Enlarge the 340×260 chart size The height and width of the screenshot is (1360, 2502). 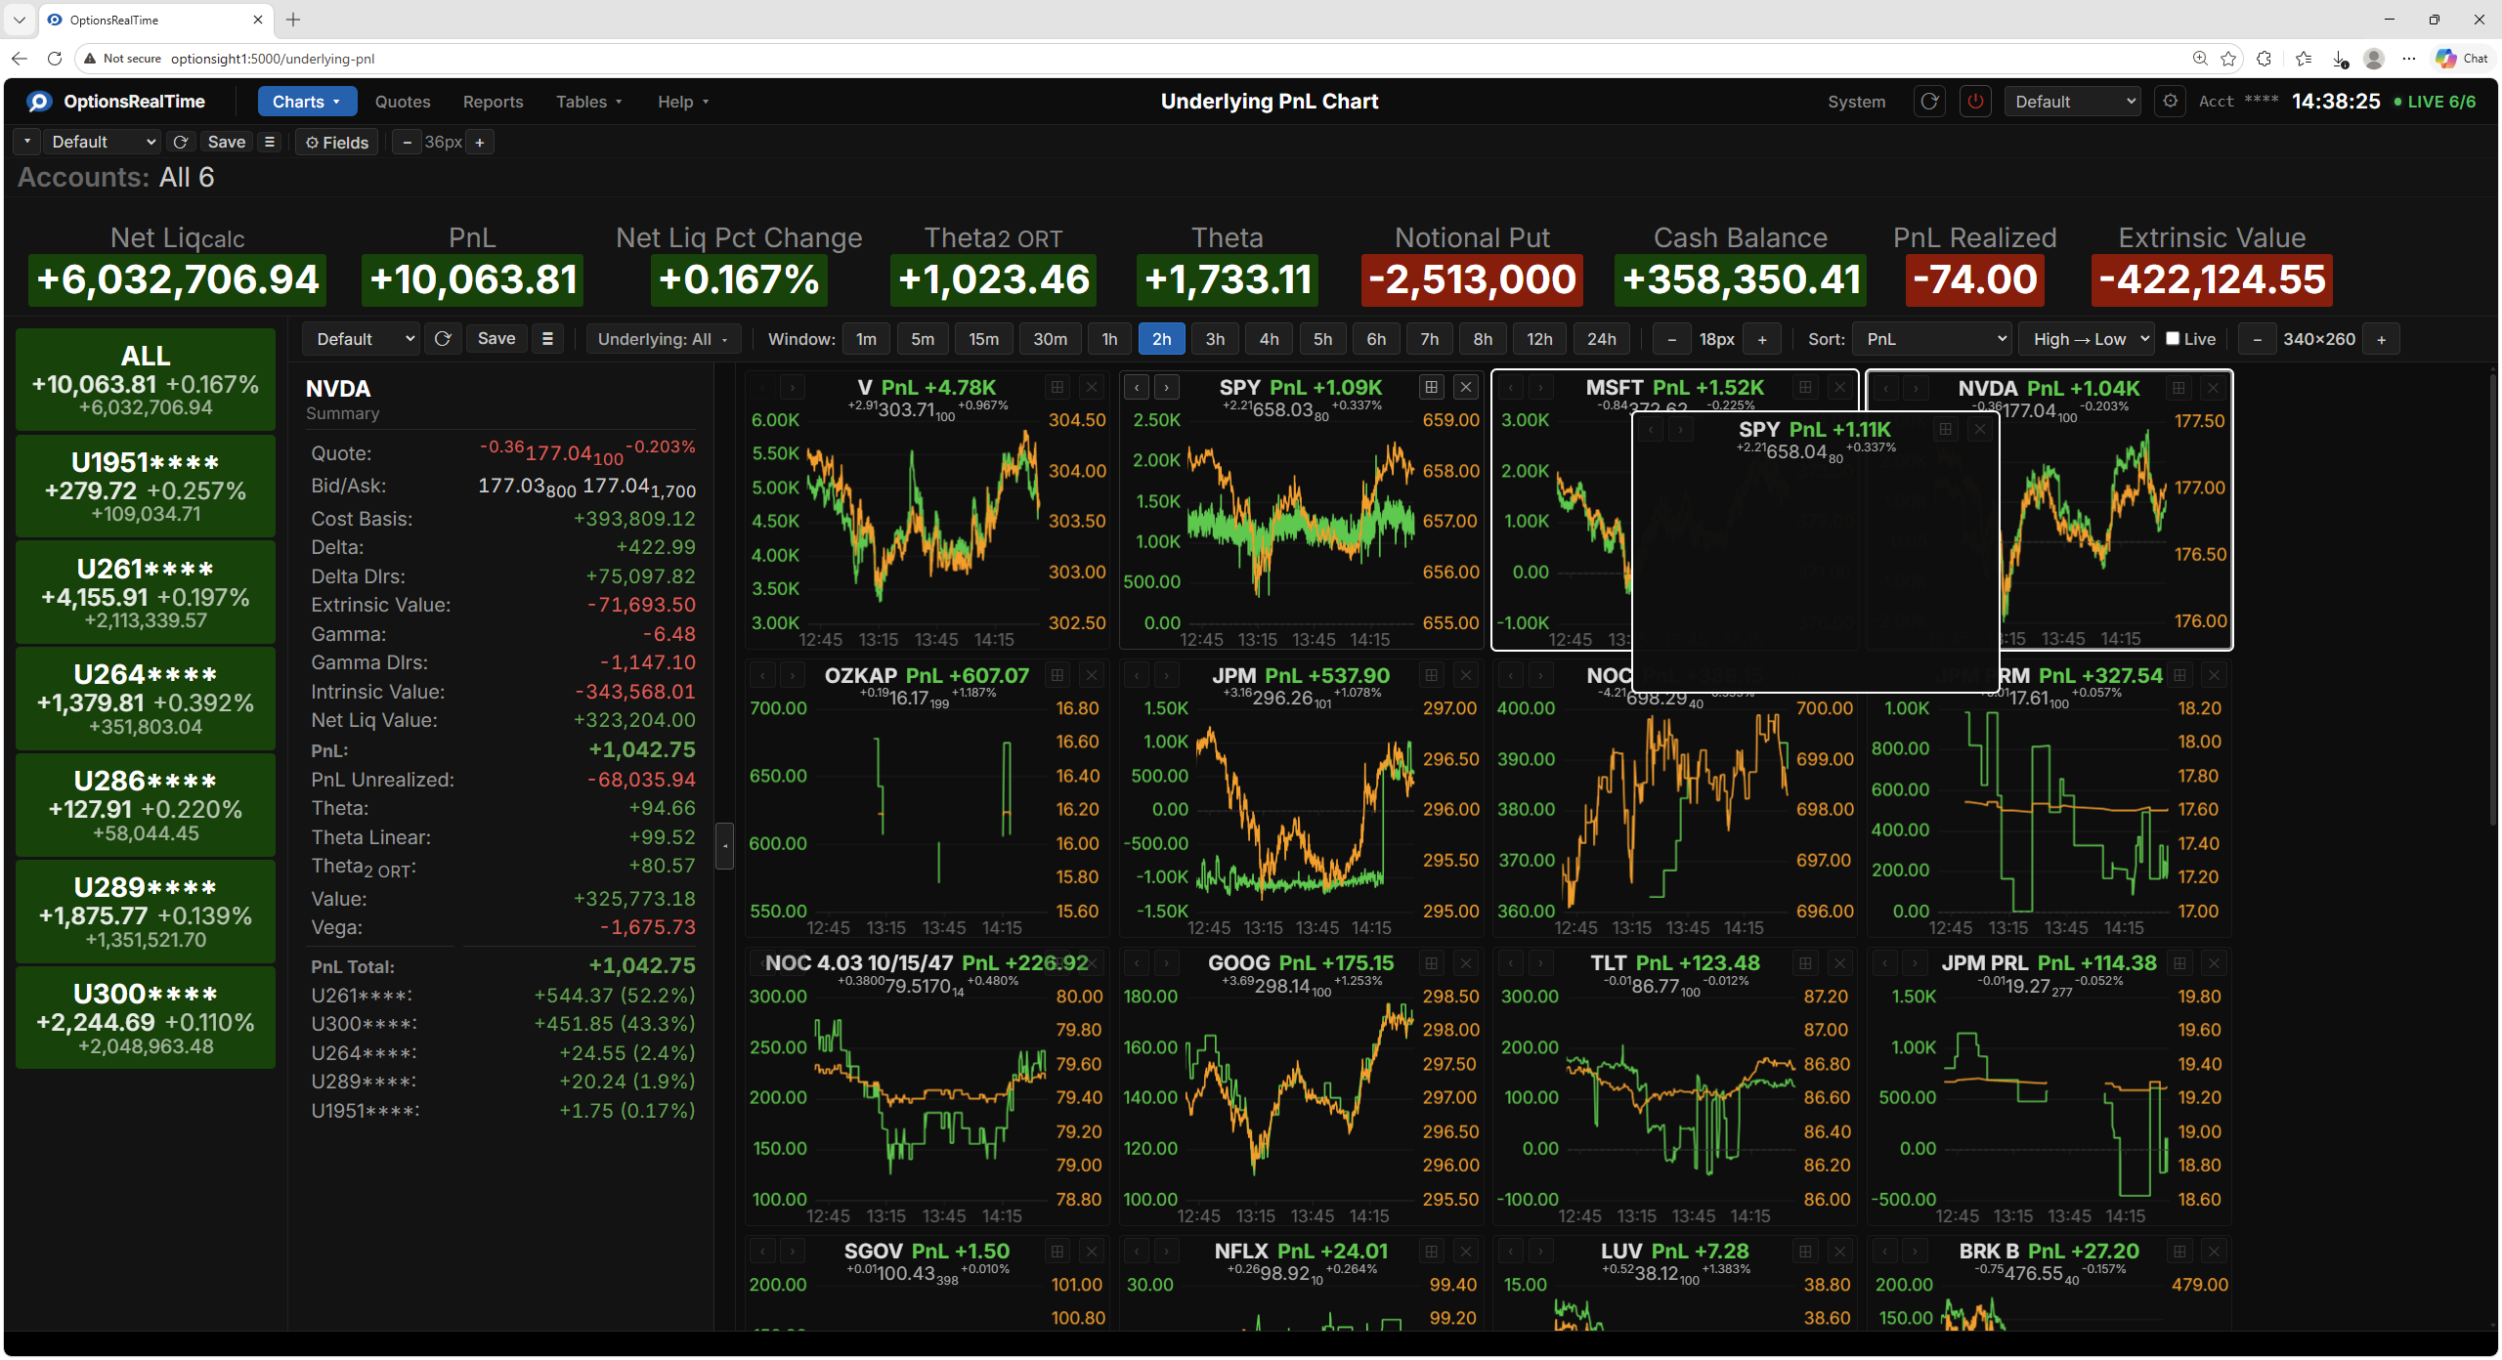(2382, 340)
